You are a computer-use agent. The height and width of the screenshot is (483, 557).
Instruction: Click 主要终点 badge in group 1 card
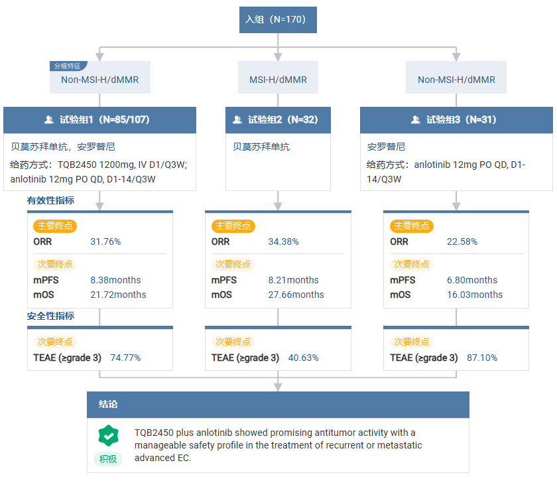[56, 226]
